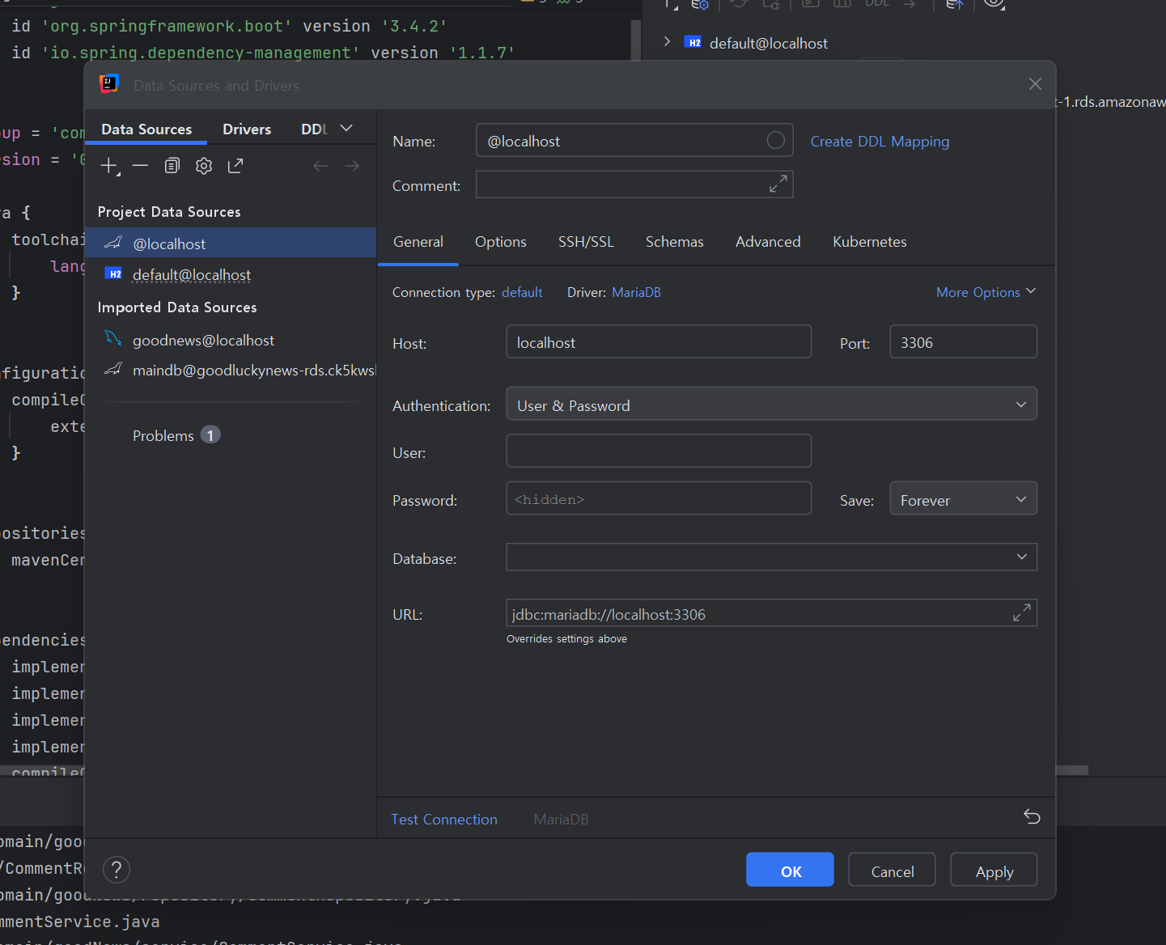Screen dimensions: 1166x945
Task: Open the Kubernetes tab
Action: 870,242
